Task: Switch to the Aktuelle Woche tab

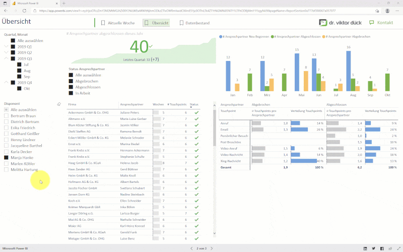Action: pos(118,23)
